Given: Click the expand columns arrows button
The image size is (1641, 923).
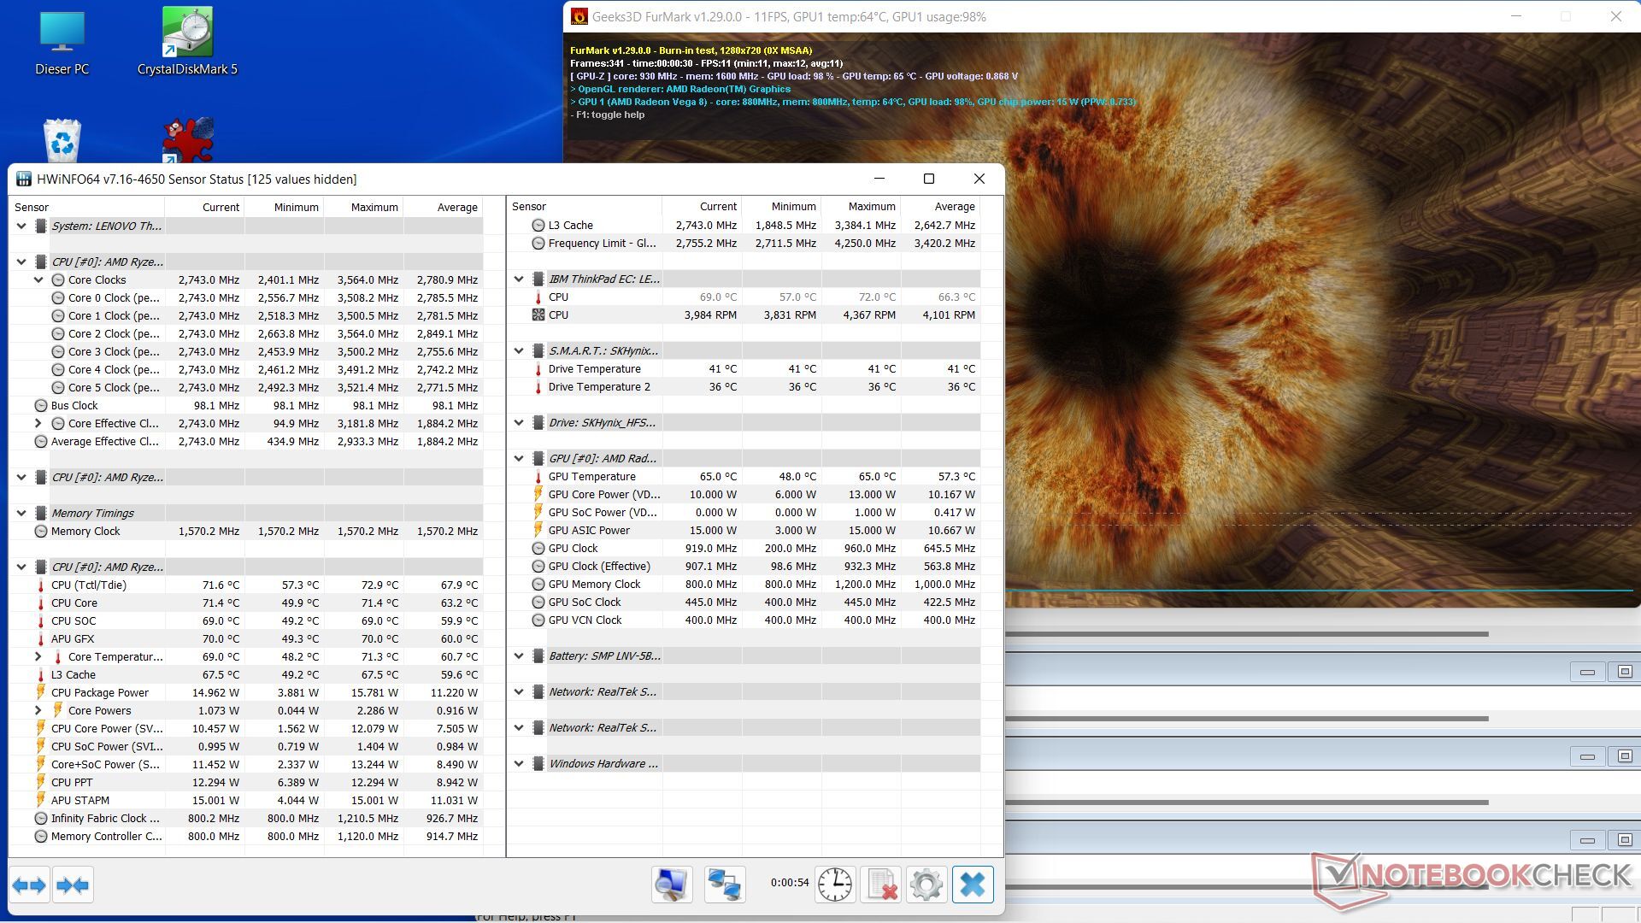Looking at the screenshot, I should click(x=29, y=885).
